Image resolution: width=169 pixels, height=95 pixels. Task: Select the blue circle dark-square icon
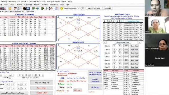point(28,8)
